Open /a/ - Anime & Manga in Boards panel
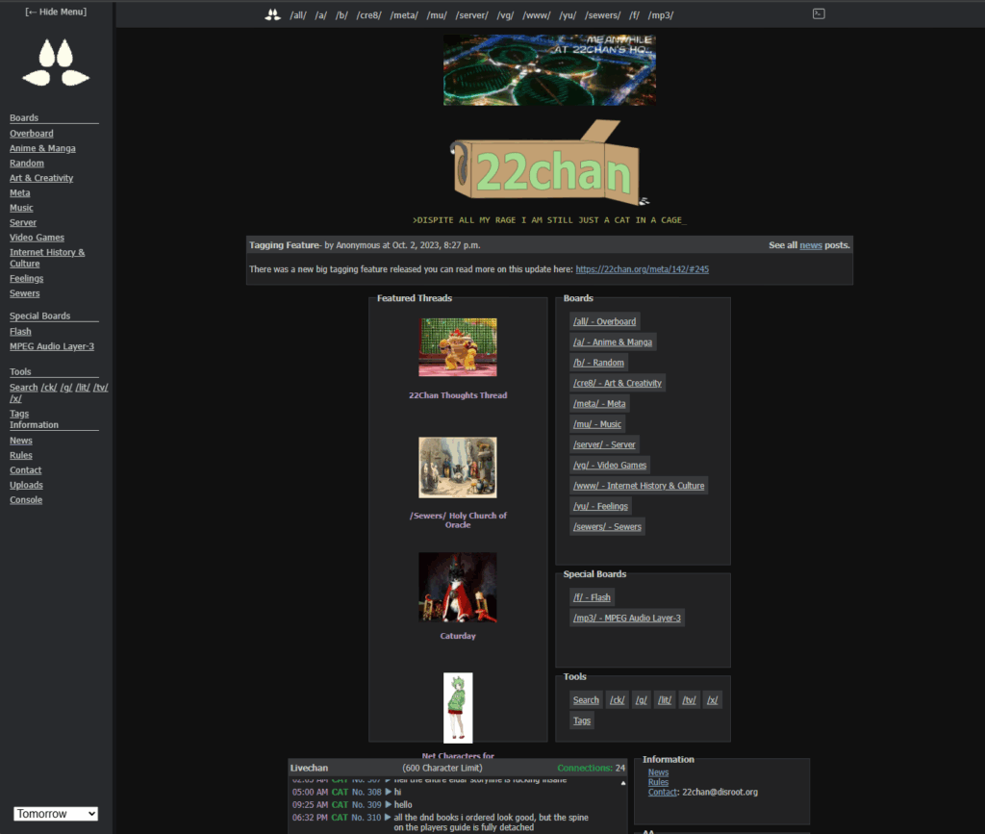 tap(613, 342)
